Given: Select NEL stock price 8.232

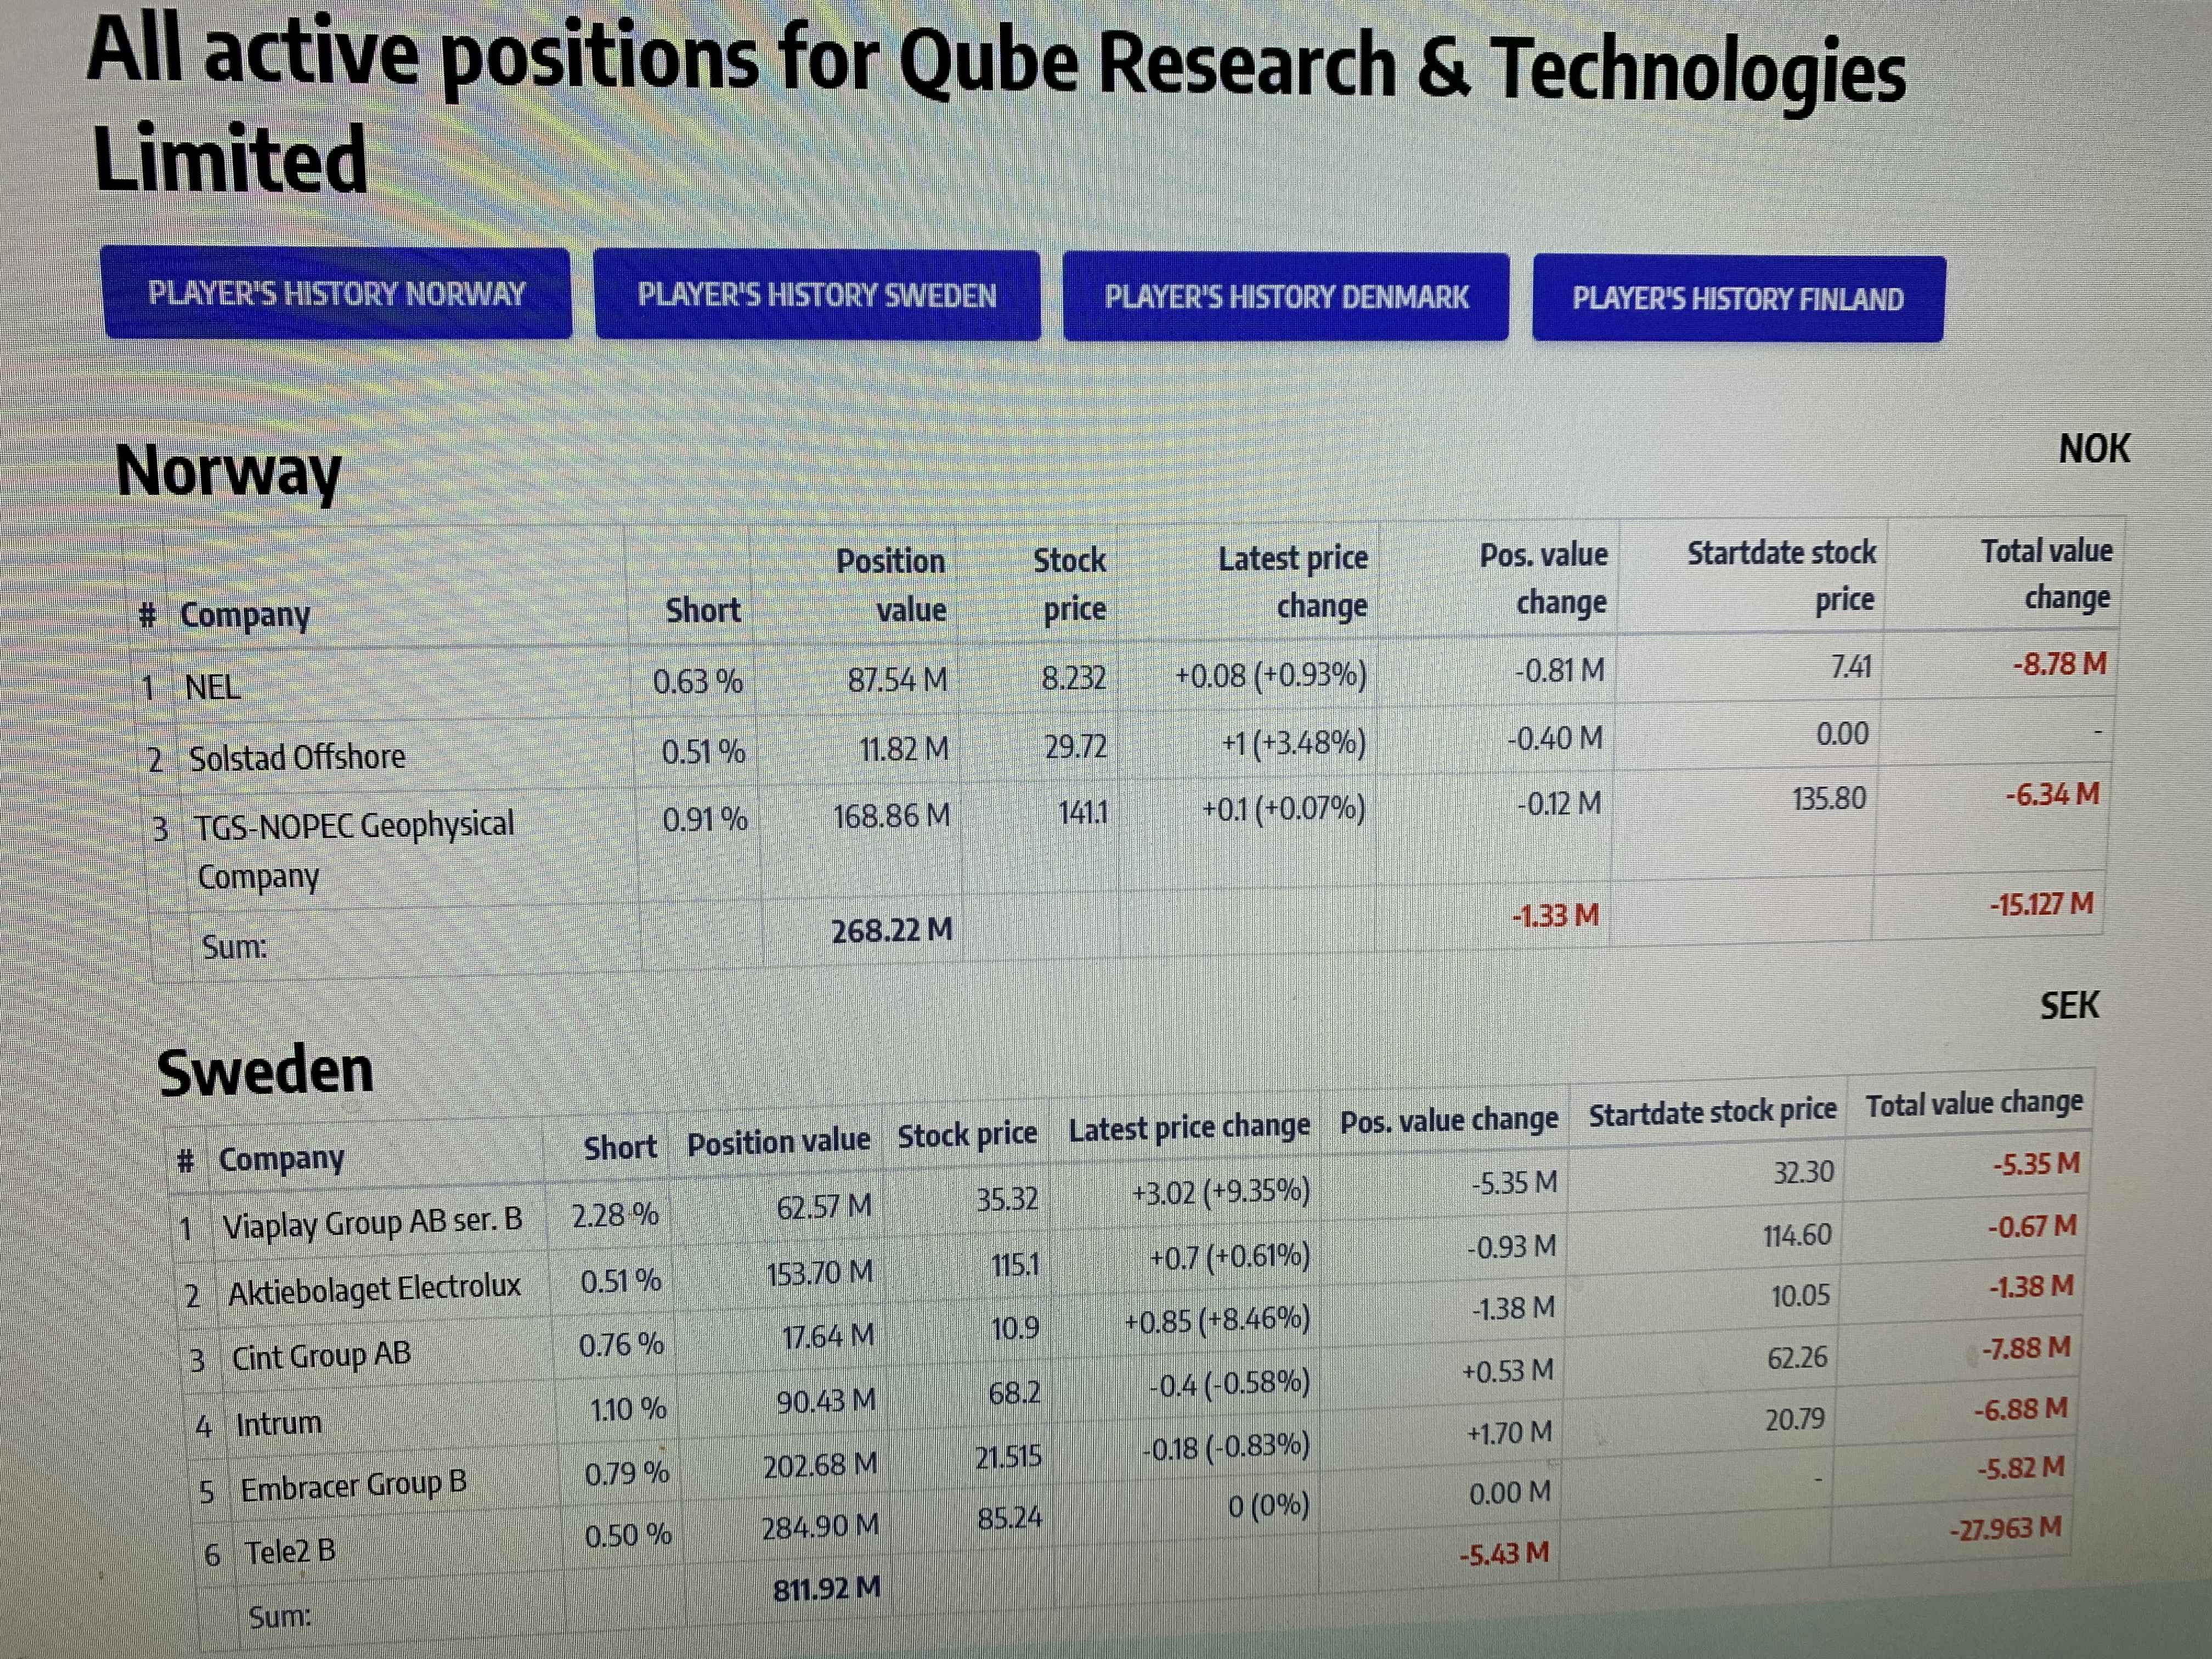Looking at the screenshot, I should point(1073,678).
